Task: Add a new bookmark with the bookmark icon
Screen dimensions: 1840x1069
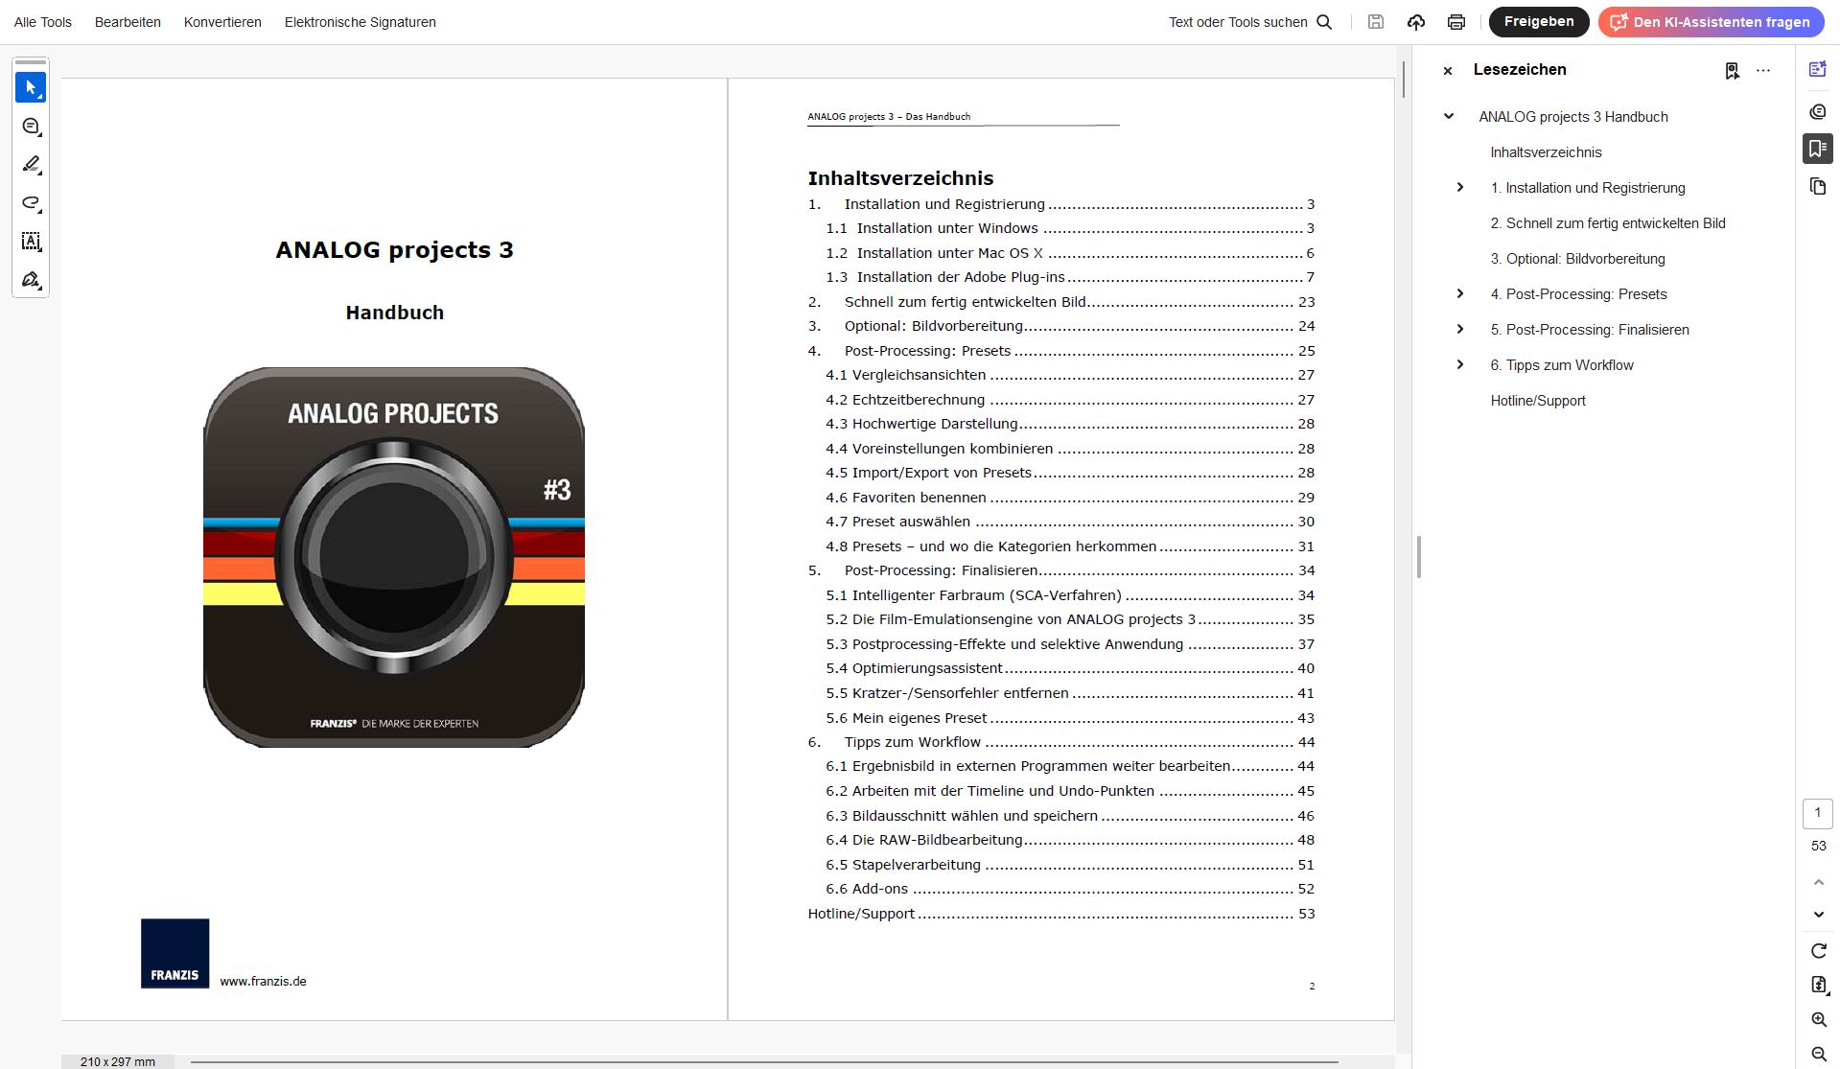Action: click(1732, 70)
